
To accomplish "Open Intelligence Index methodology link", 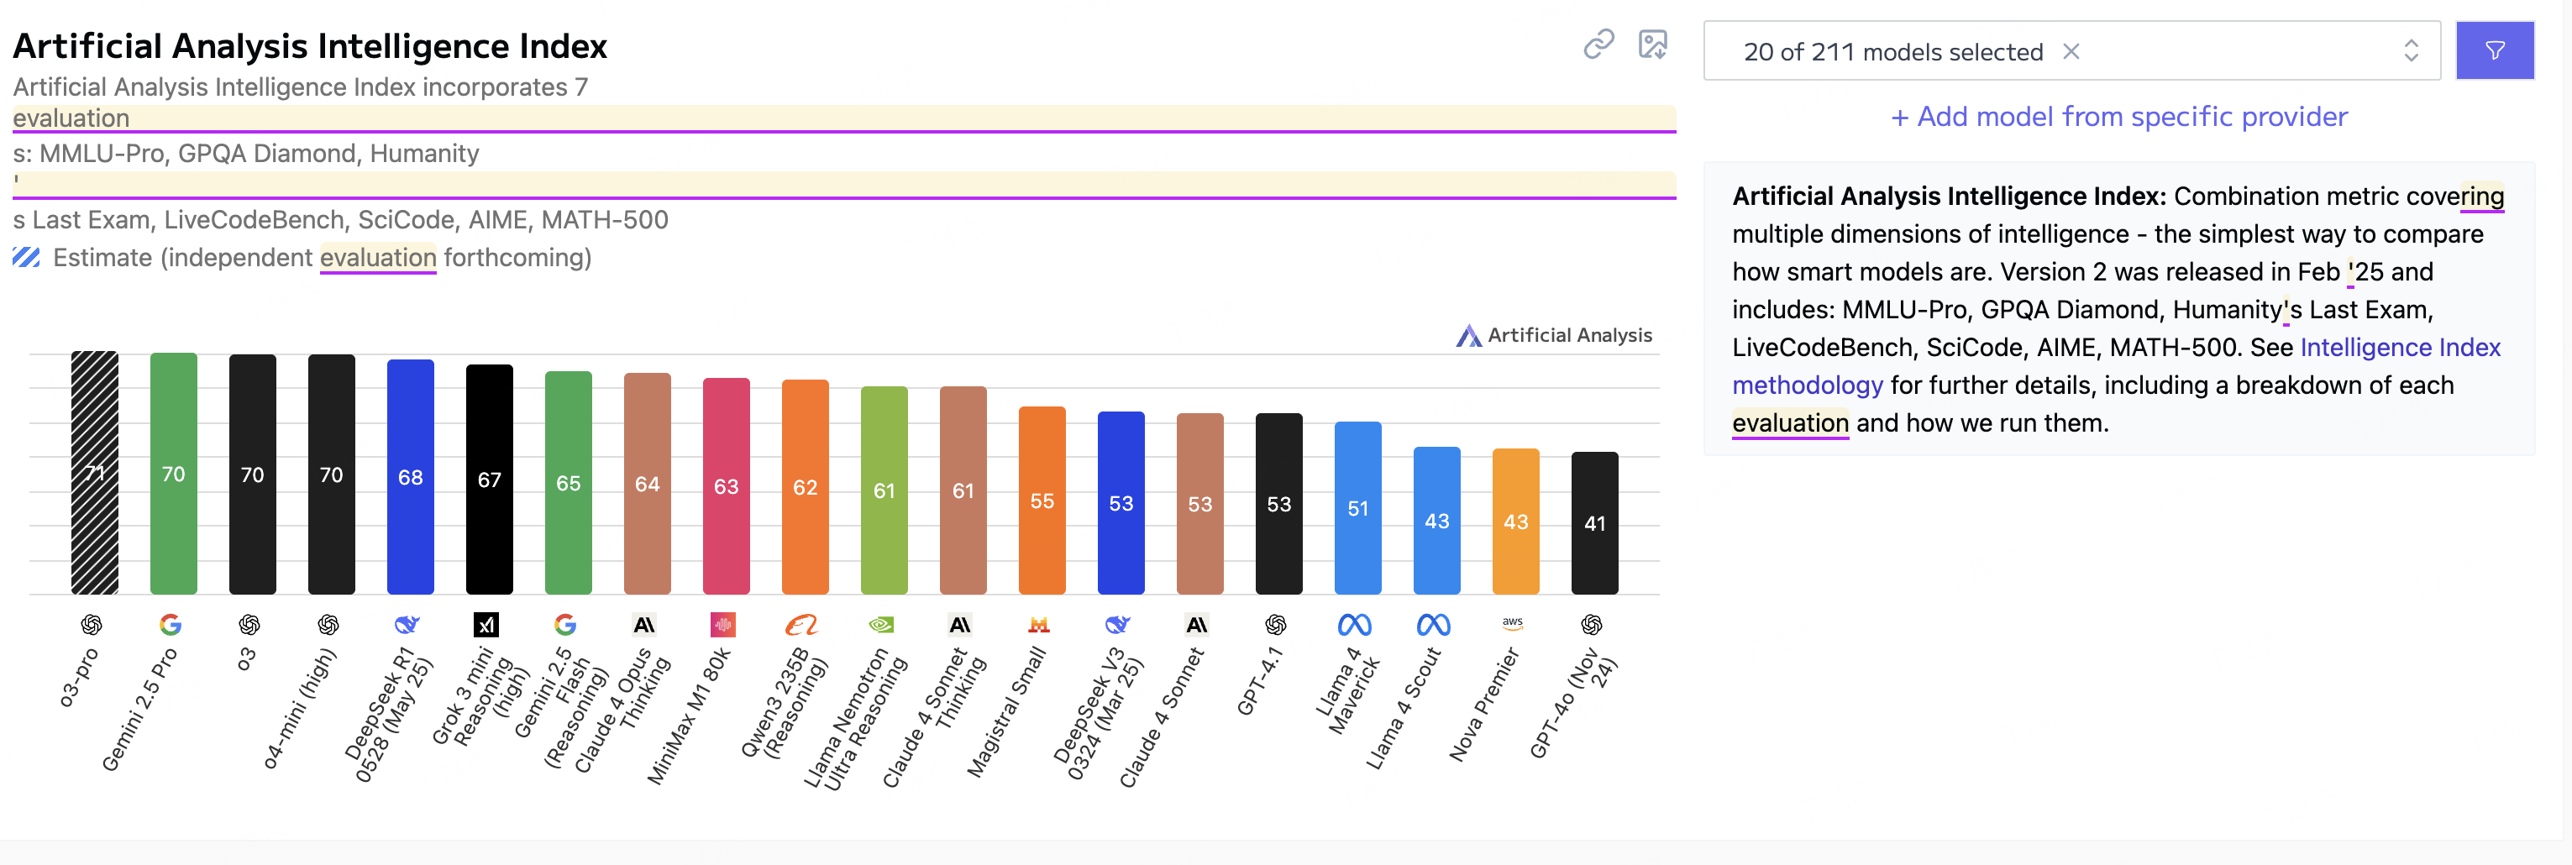I will click(x=2399, y=347).
